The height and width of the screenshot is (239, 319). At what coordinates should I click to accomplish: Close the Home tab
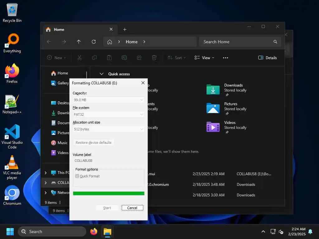coord(111,29)
